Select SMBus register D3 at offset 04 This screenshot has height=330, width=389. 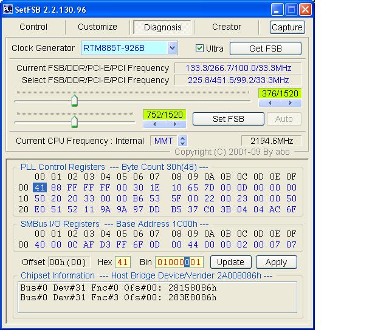click(105, 244)
